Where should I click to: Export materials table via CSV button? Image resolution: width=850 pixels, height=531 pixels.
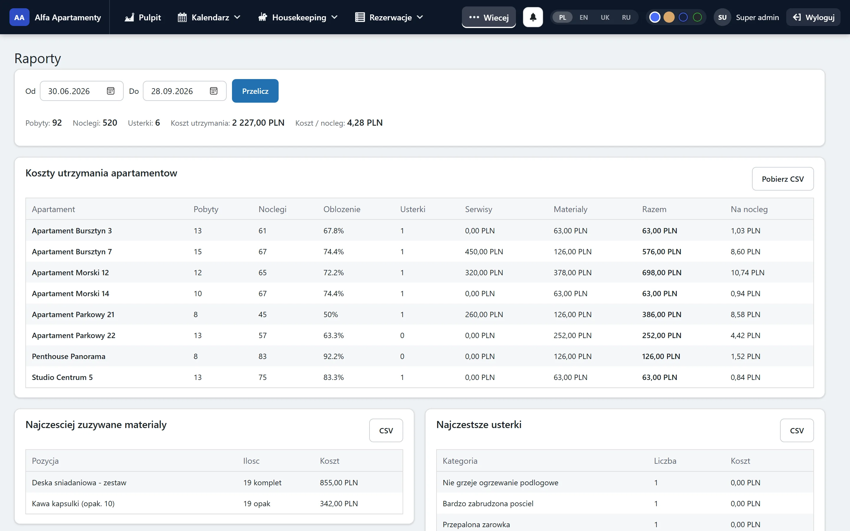coord(386,430)
